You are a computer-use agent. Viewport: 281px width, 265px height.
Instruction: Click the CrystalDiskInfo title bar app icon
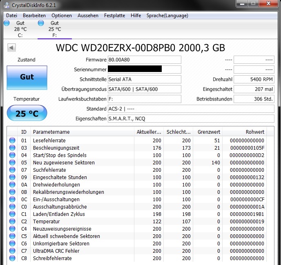pos(7,5)
